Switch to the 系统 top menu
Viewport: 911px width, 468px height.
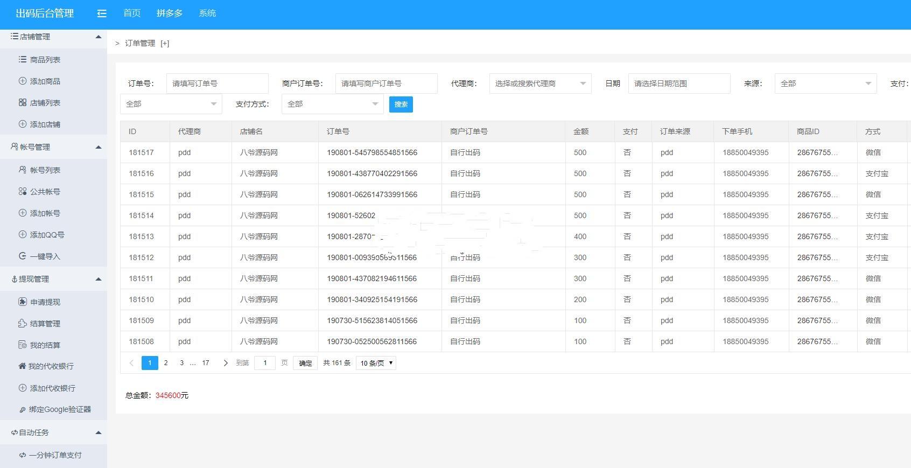(x=207, y=13)
